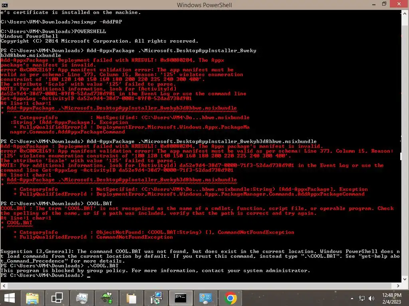
Task: Restore down the PowerShell window
Action: coord(384,4)
